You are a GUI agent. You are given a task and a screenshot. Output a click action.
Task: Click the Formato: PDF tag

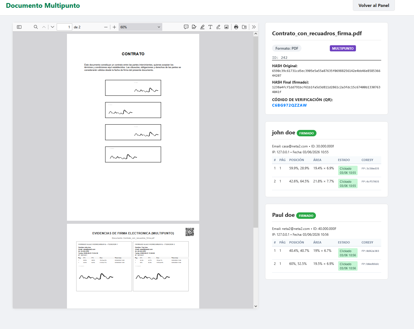pos(287,48)
